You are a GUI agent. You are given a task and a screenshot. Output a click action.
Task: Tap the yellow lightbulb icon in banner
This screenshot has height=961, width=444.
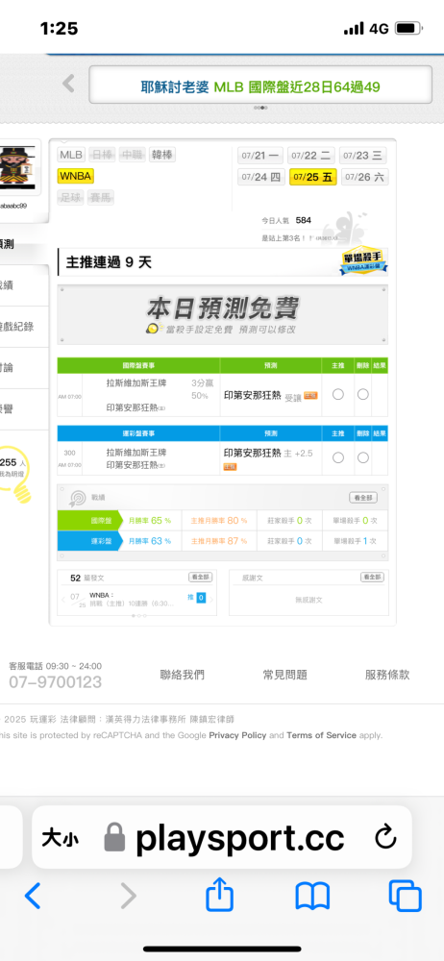tap(152, 329)
